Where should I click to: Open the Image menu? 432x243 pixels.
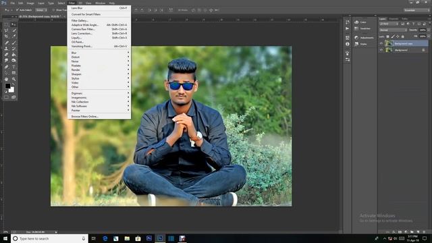coord(30,3)
